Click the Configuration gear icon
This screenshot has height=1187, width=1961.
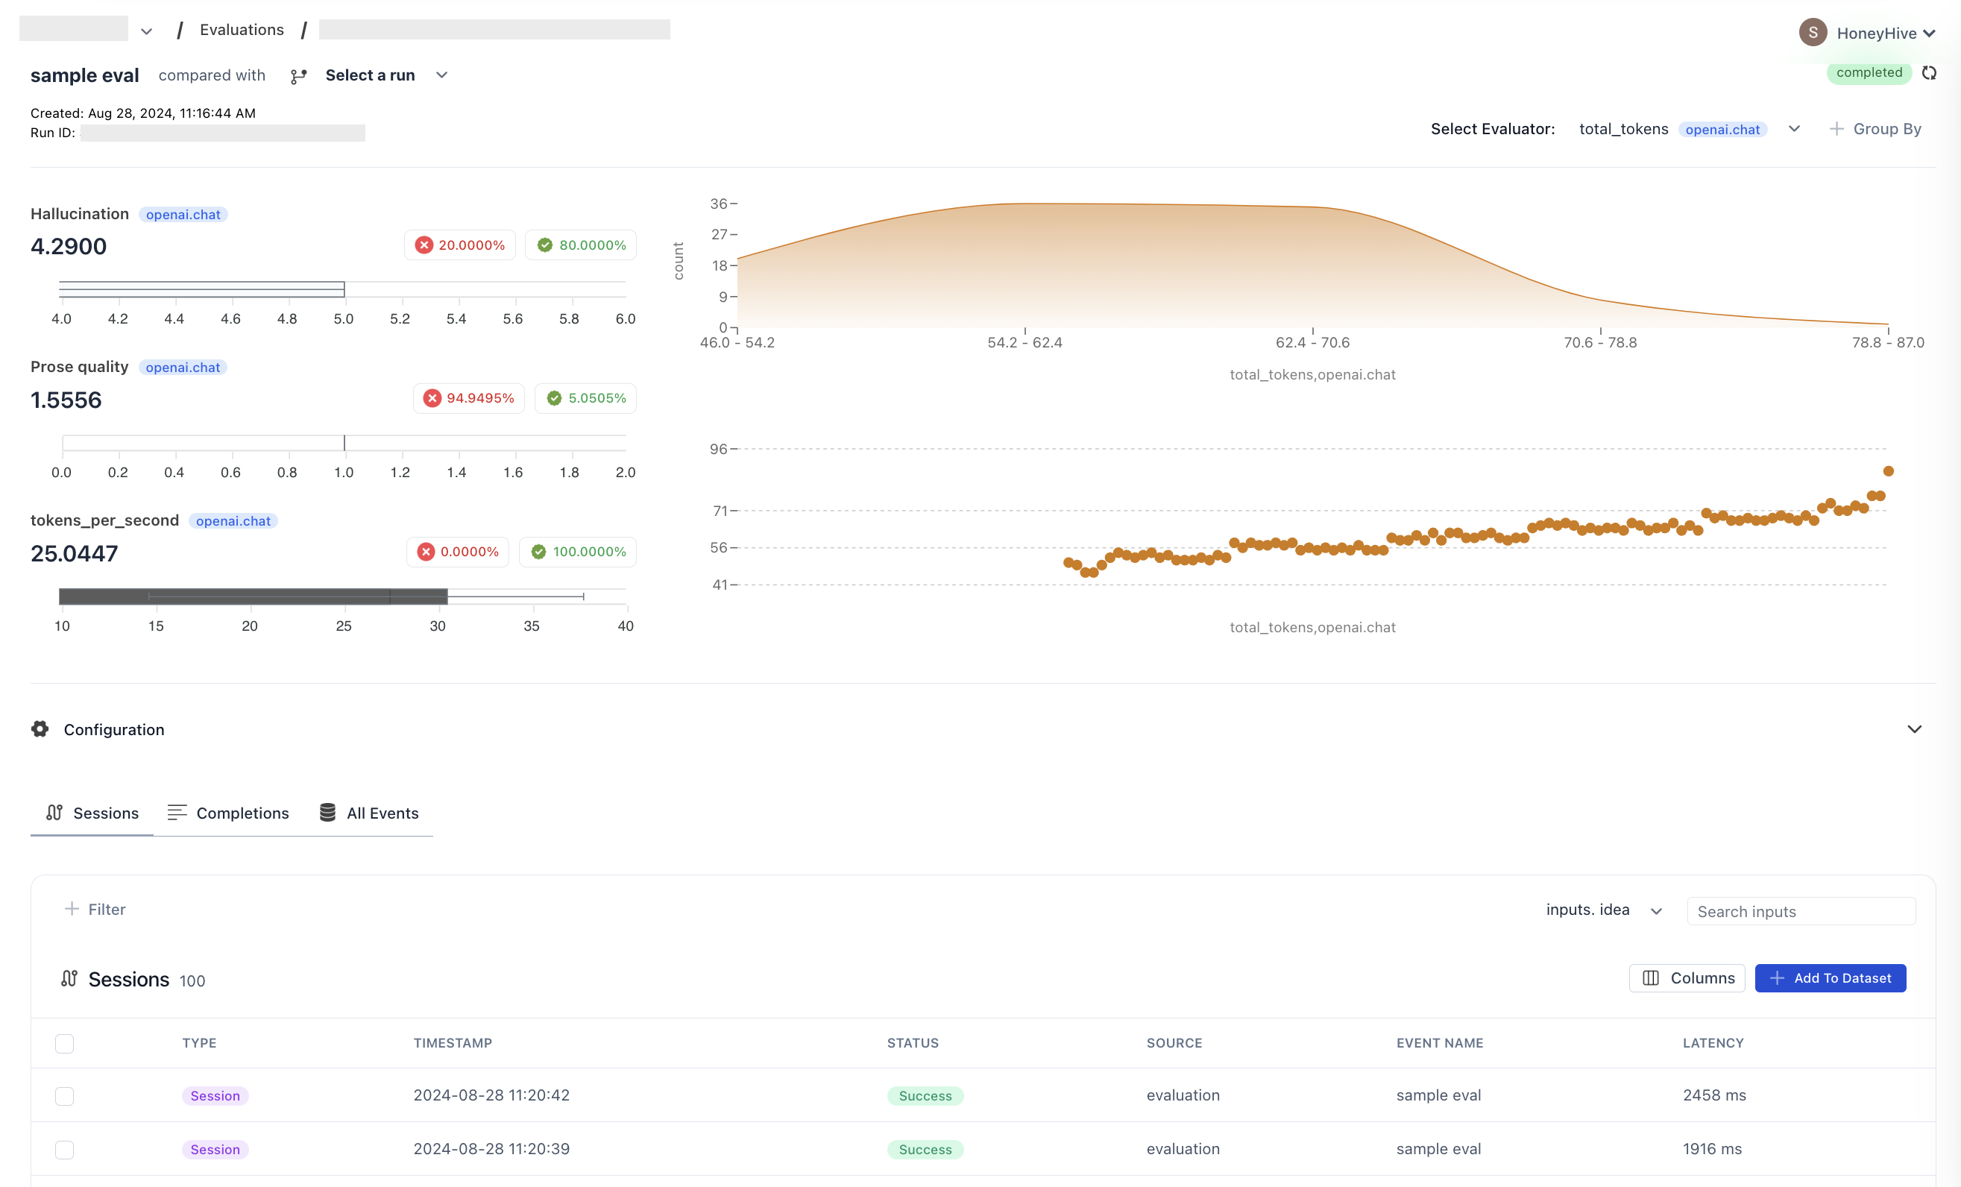[x=40, y=728]
